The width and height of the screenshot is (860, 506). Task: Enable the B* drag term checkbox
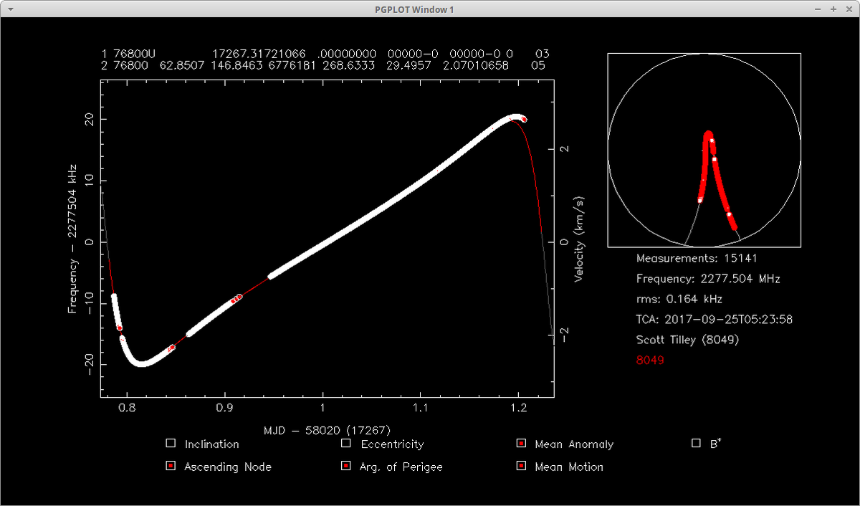[x=696, y=444]
